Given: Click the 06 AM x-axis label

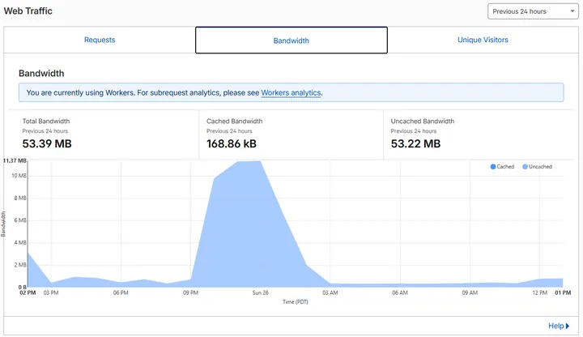Looking at the screenshot, I should (400, 292).
